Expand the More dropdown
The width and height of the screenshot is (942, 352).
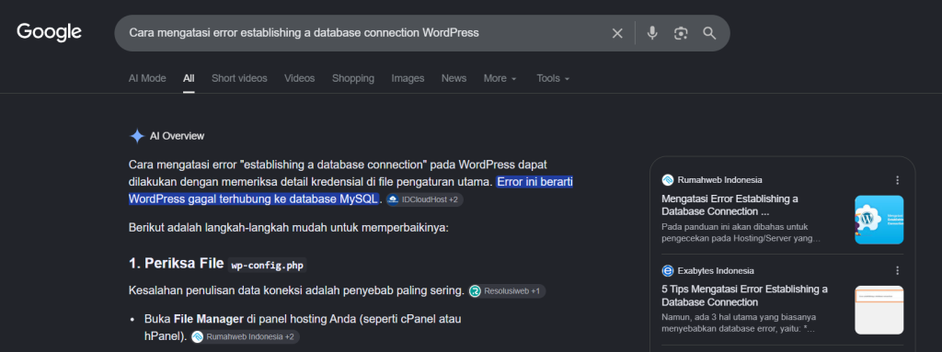click(x=500, y=79)
